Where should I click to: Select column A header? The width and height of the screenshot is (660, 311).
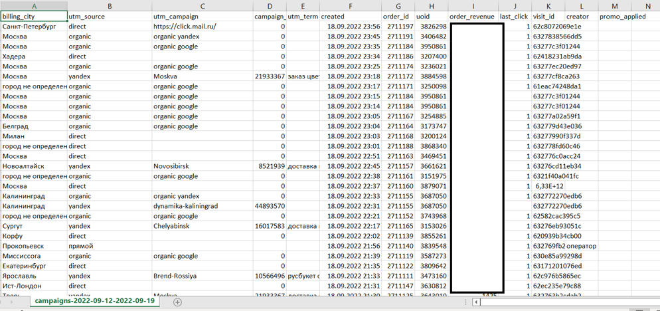click(x=34, y=6)
